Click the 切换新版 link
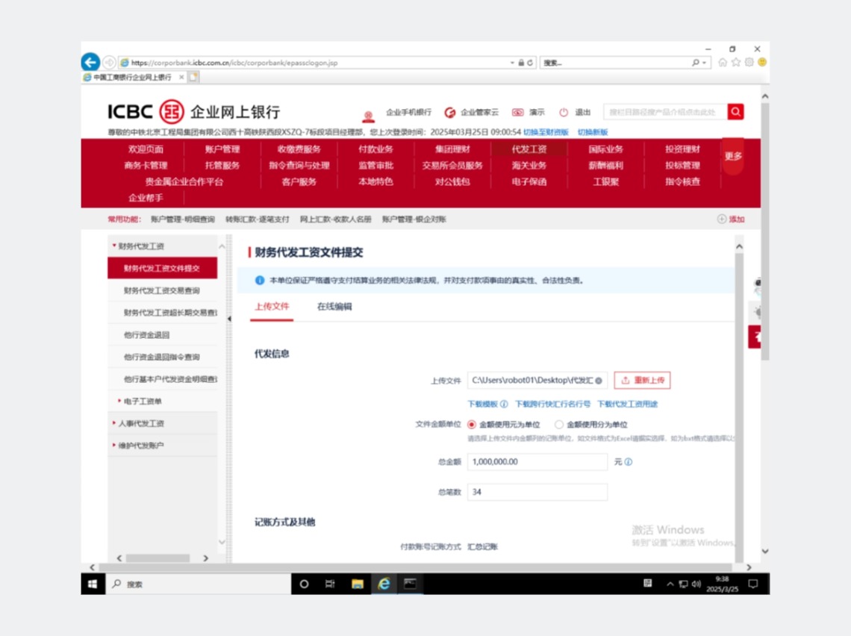The height and width of the screenshot is (636, 851). (593, 132)
